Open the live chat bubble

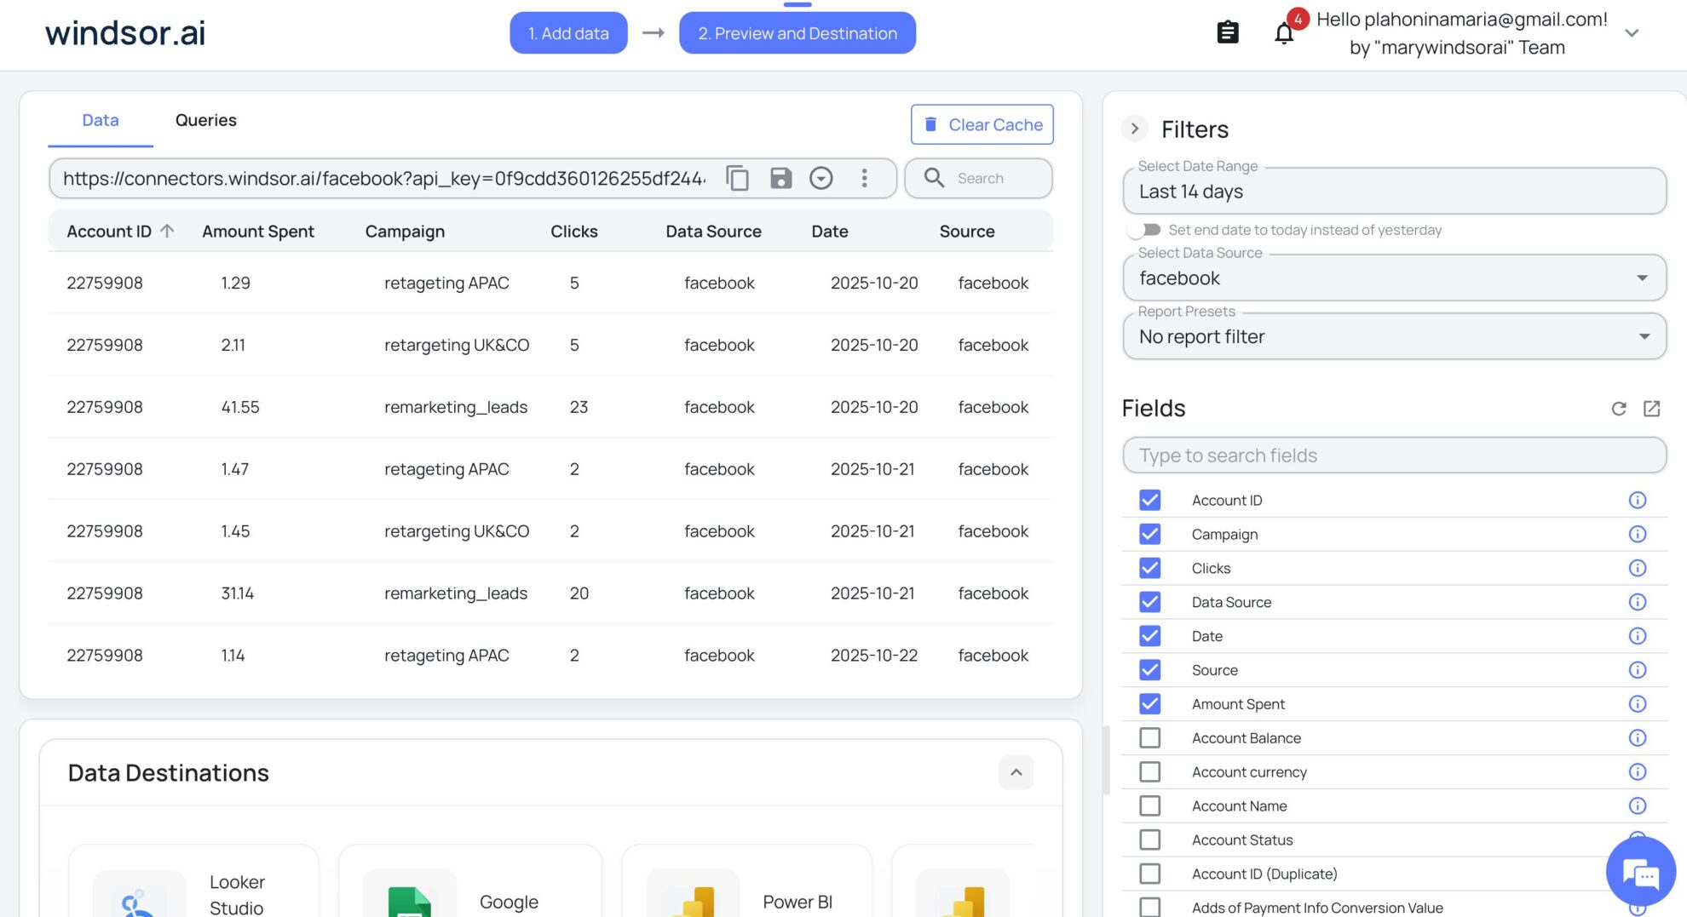[x=1640, y=871]
